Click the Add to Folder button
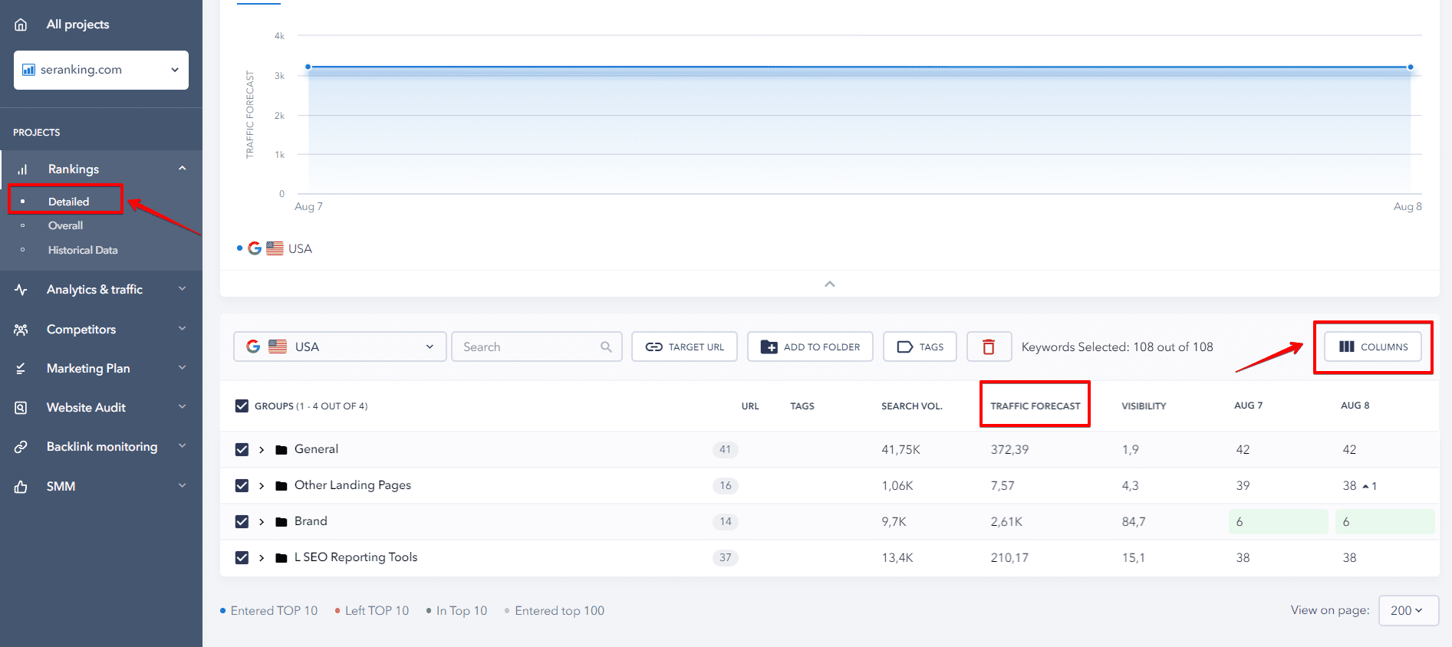The height and width of the screenshot is (647, 1452). coord(810,346)
